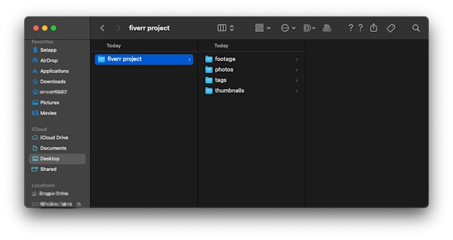Click the second question mark icon
Viewport: 453px width, 240px height.
pos(360,28)
